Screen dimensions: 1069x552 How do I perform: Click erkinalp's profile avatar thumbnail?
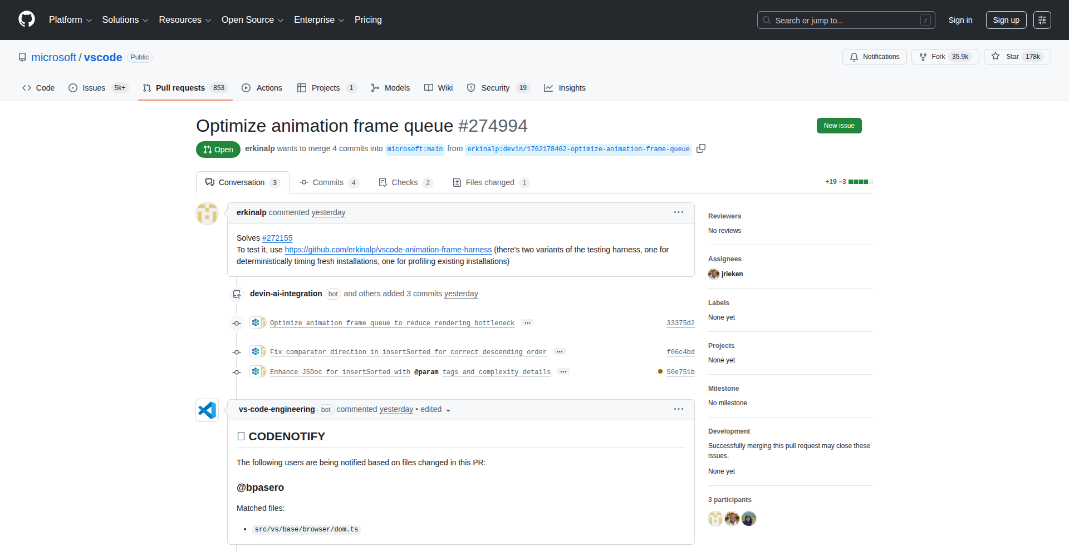coord(207,213)
